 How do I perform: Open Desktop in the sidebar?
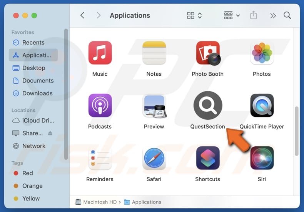click(33, 68)
